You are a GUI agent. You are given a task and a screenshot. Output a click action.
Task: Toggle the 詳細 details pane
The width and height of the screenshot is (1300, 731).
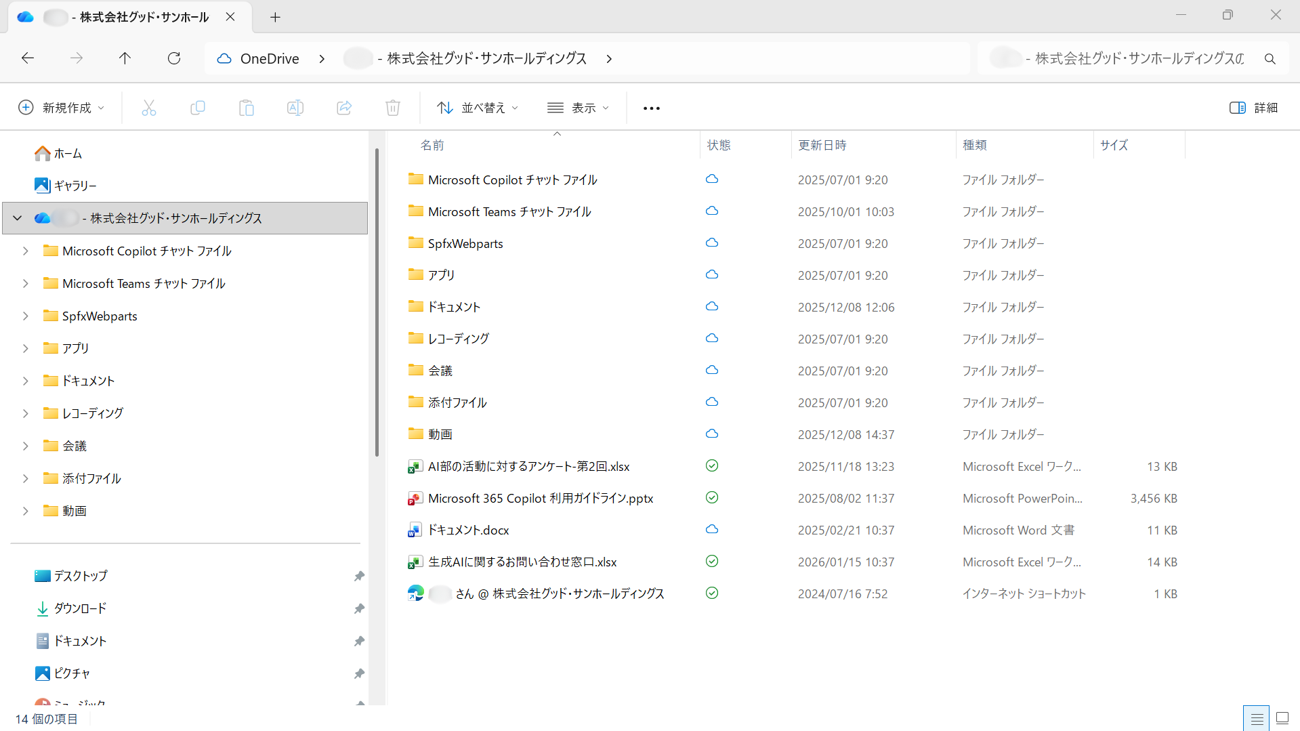1253,107
